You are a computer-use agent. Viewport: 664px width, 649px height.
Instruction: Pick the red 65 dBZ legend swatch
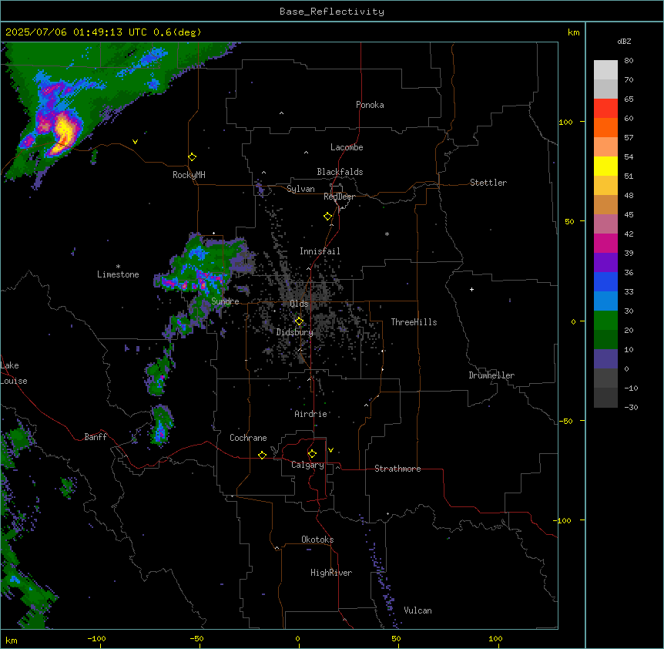point(605,109)
